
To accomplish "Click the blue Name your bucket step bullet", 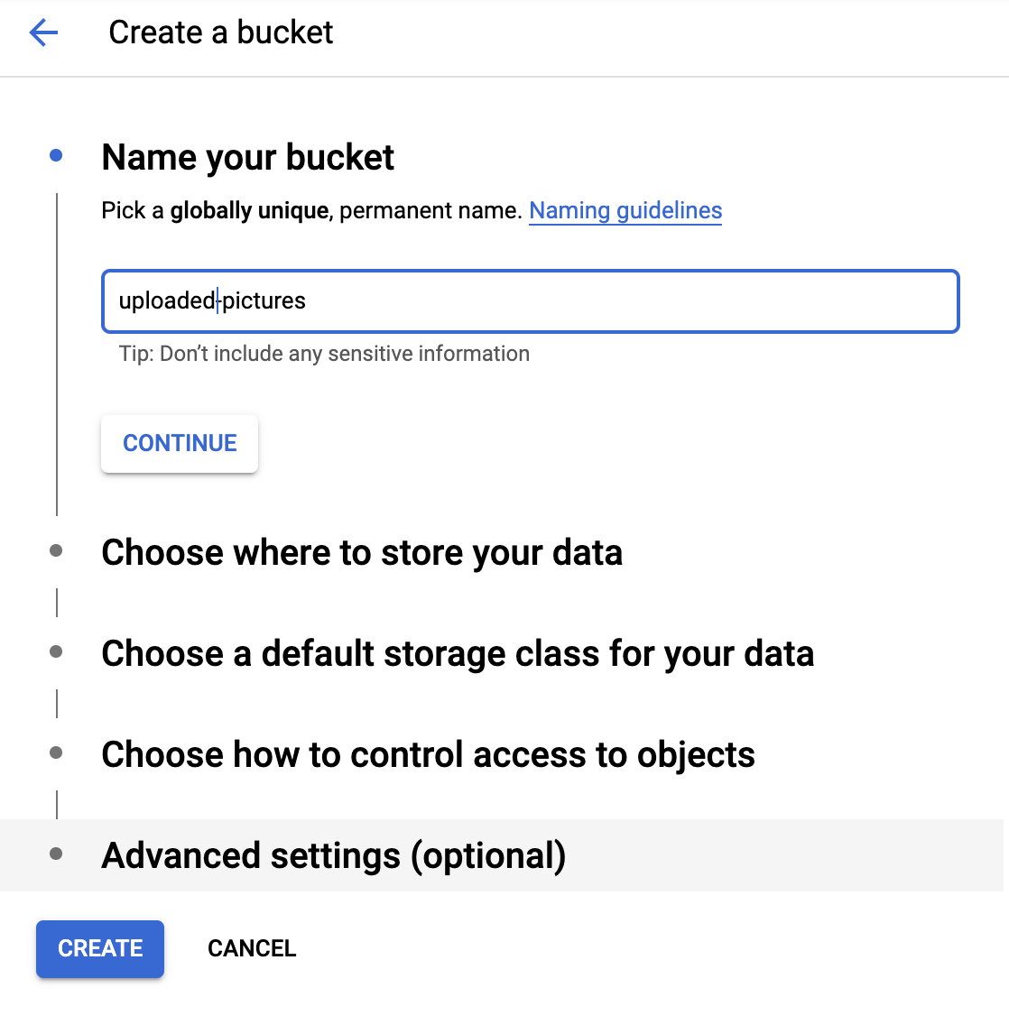I will [56, 156].
